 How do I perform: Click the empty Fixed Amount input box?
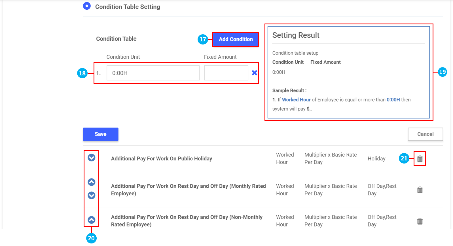226,73
